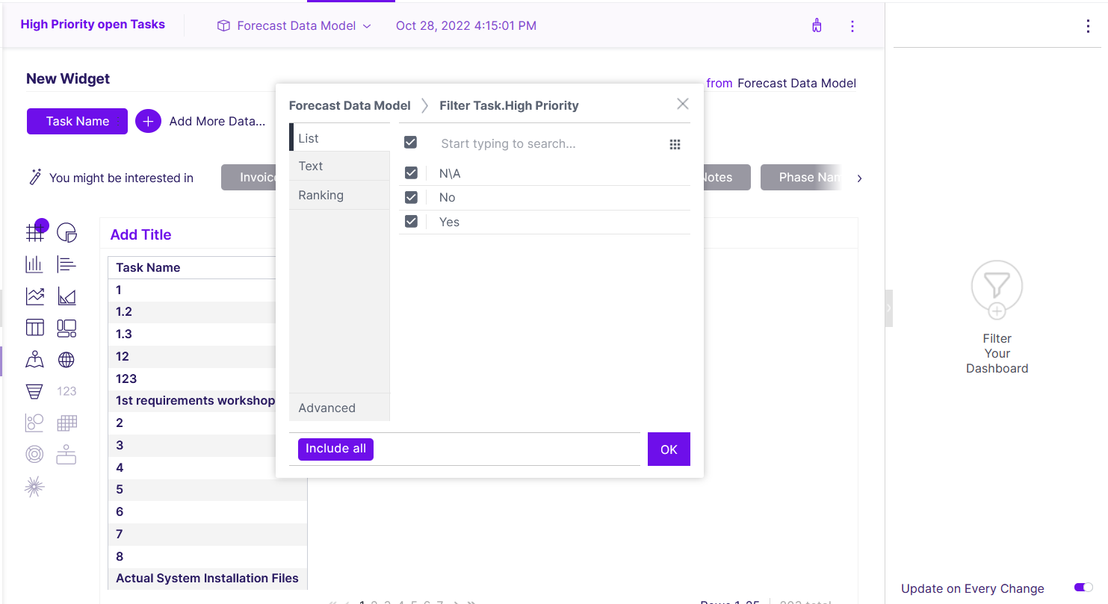Click the grid view icon in filter dialog
The height and width of the screenshot is (604, 1108).
(675, 144)
